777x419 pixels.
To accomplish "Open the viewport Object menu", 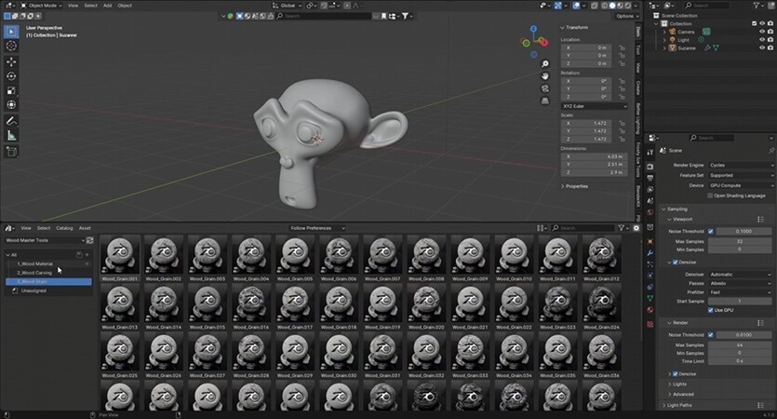I will pyautogui.click(x=125, y=6).
